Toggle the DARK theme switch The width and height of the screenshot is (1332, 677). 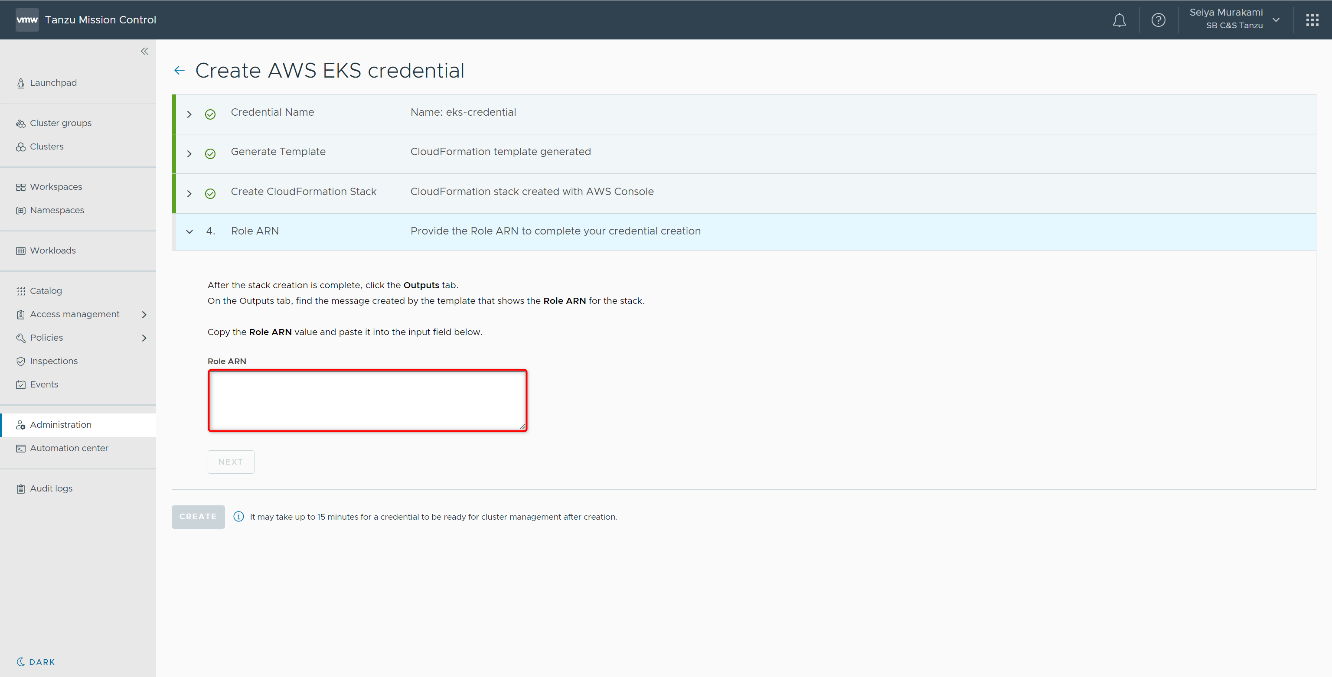coord(36,662)
